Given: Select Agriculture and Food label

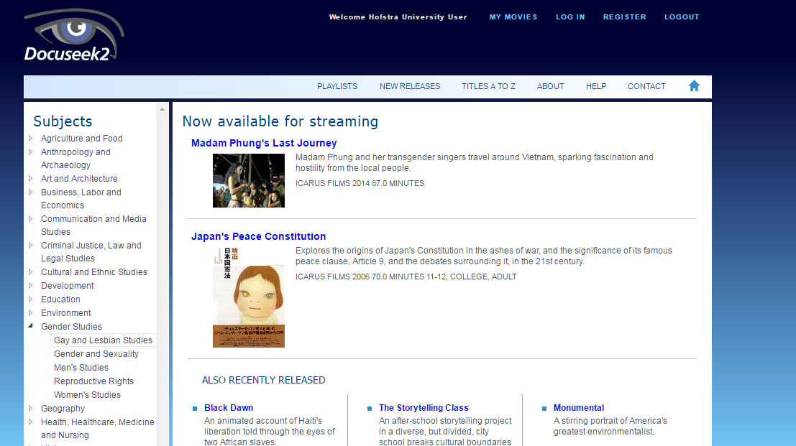Looking at the screenshot, I should tap(82, 139).
